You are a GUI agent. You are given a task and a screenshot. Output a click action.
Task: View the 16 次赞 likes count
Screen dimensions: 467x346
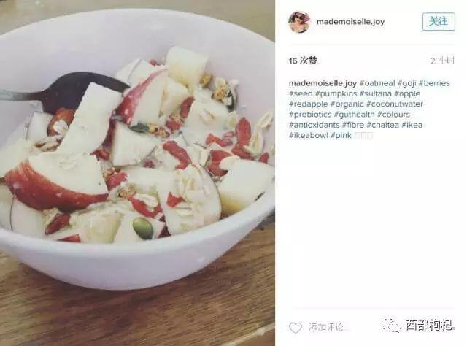tap(303, 61)
